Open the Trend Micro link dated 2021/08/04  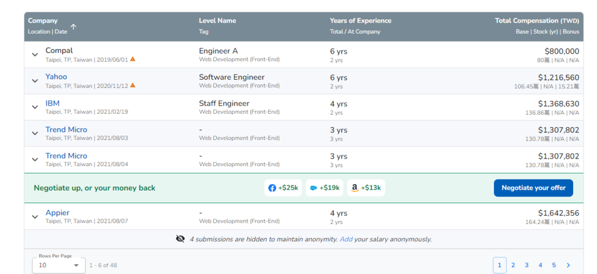[x=66, y=156]
